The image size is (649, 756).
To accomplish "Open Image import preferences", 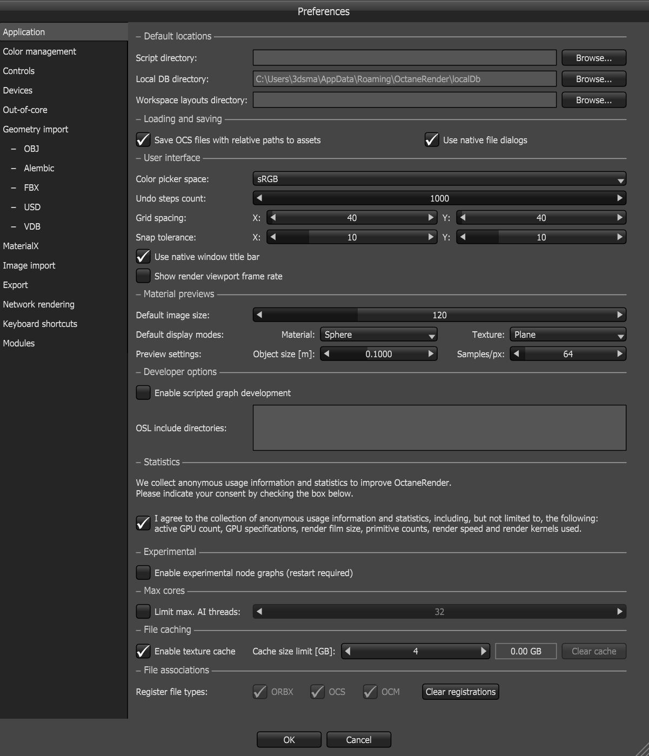I will point(64,265).
